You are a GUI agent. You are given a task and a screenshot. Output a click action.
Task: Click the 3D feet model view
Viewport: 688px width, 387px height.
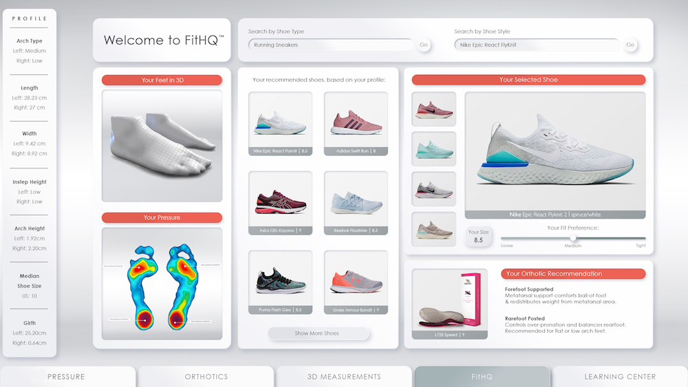[162, 146]
